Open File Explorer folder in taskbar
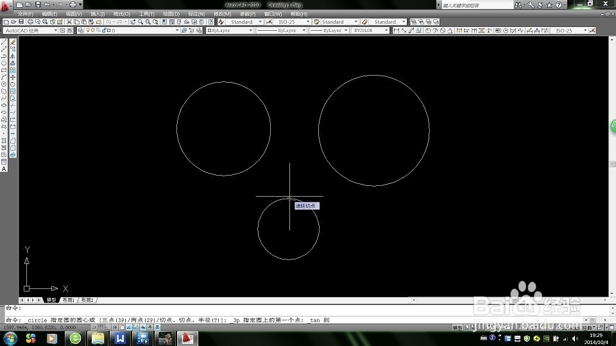Screen dimensions: 616x346 (x=98, y=338)
